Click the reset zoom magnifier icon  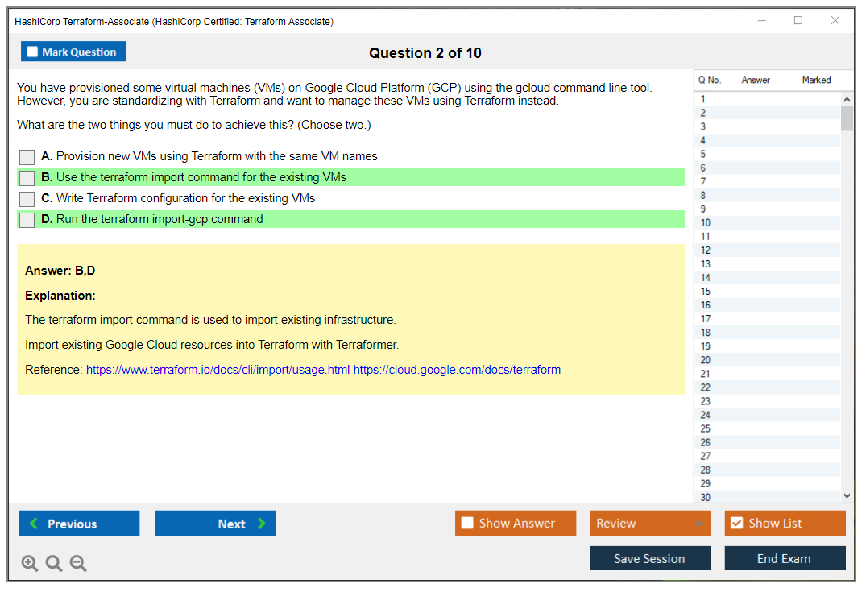[54, 564]
